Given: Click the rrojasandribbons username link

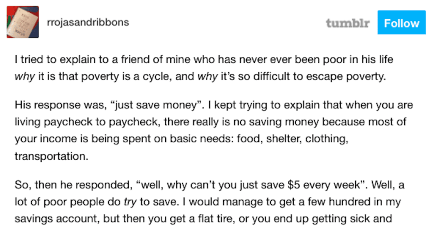Looking at the screenshot, I should tap(88, 22).
